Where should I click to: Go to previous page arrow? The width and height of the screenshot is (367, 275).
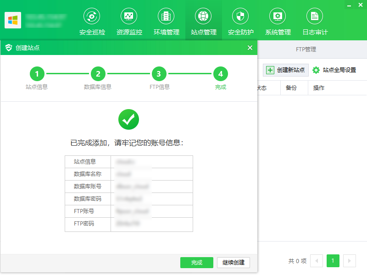317,261
